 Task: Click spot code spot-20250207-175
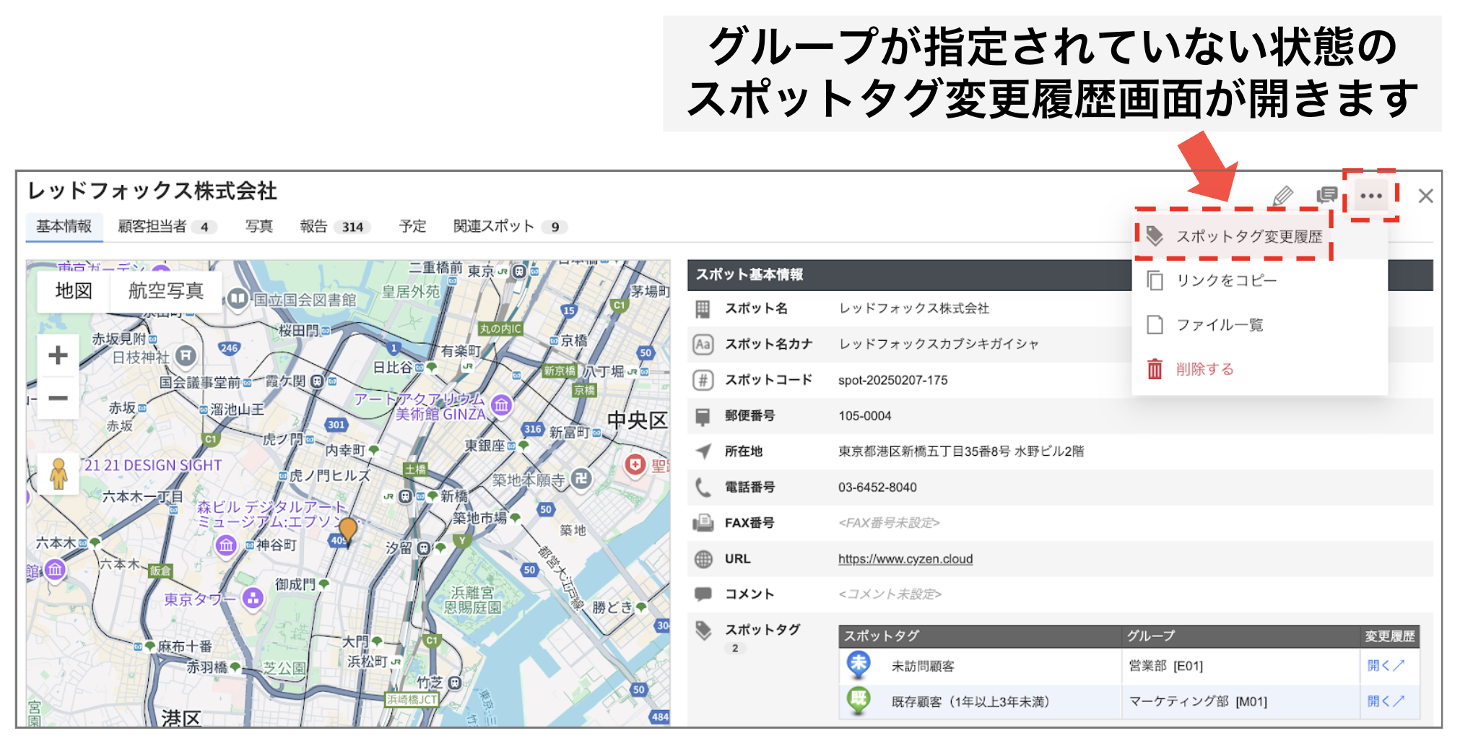click(892, 381)
